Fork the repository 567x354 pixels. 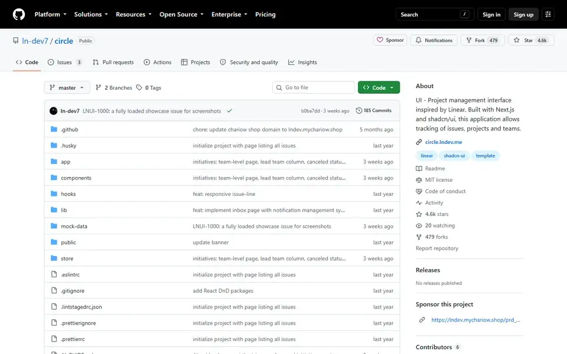[x=483, y=40]
